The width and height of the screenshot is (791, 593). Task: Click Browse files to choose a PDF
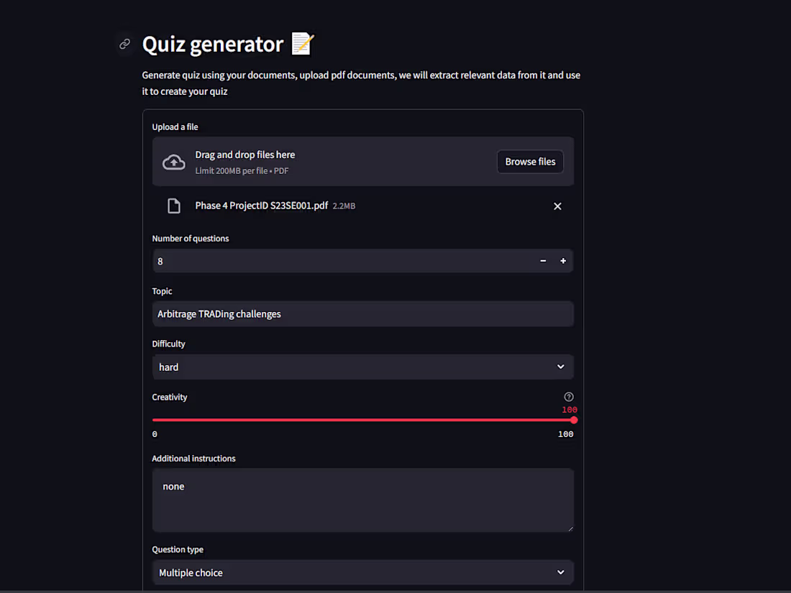[530, 161]
